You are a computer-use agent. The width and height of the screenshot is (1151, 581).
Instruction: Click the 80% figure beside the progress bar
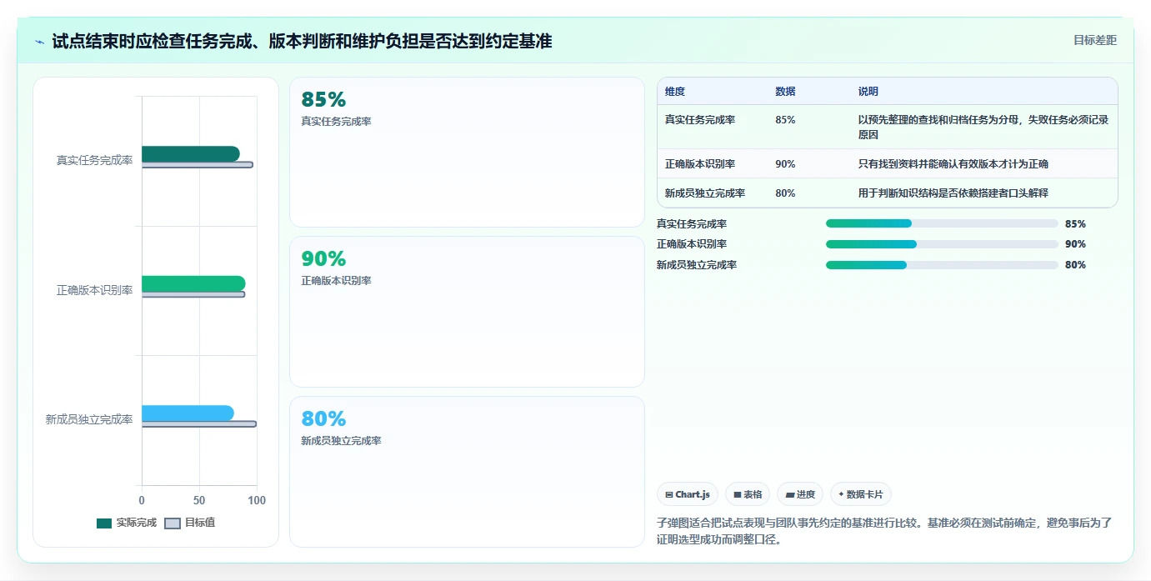1075,265
